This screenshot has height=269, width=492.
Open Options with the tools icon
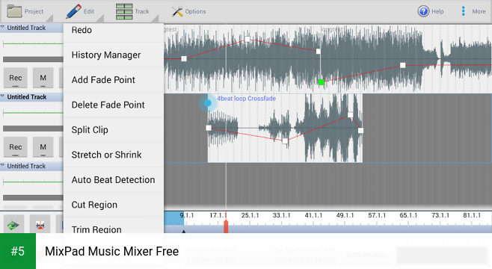177,12
